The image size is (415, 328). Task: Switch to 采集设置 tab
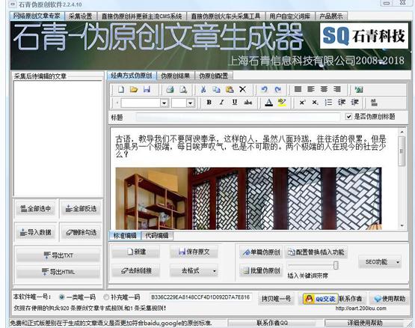click(x=81, y=16)
